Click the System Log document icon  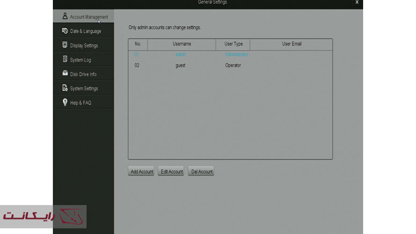click(65, 59)
